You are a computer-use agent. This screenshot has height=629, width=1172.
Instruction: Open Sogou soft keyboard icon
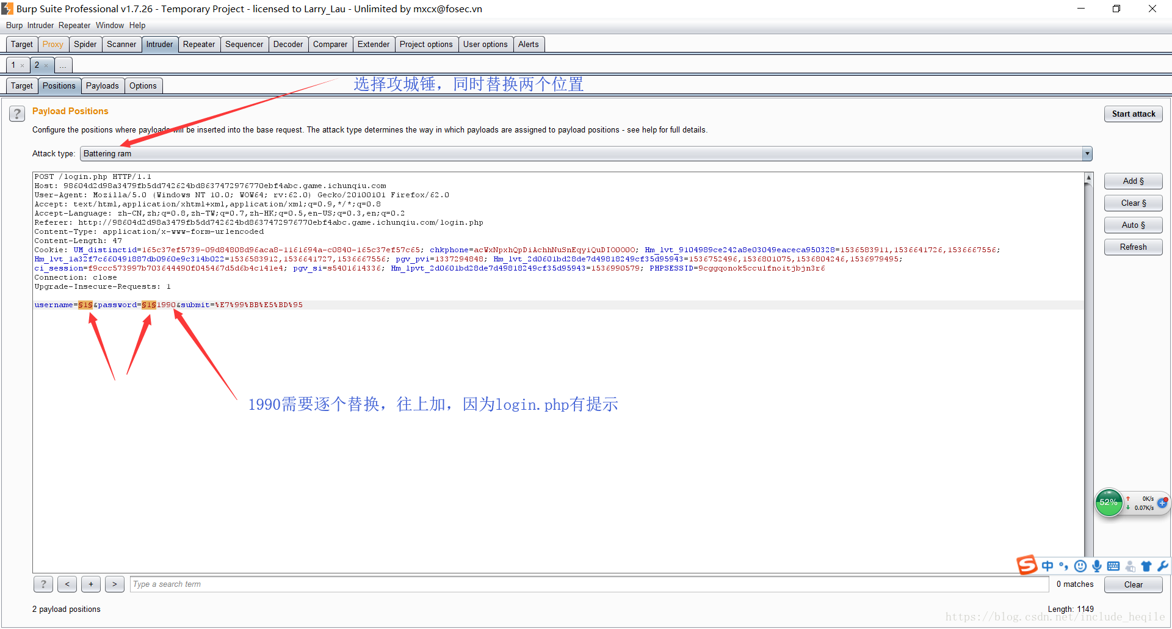tap(1113, 566)
